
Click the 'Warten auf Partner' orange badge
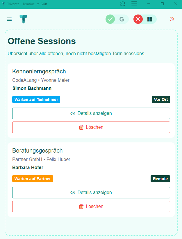[33, 179]
